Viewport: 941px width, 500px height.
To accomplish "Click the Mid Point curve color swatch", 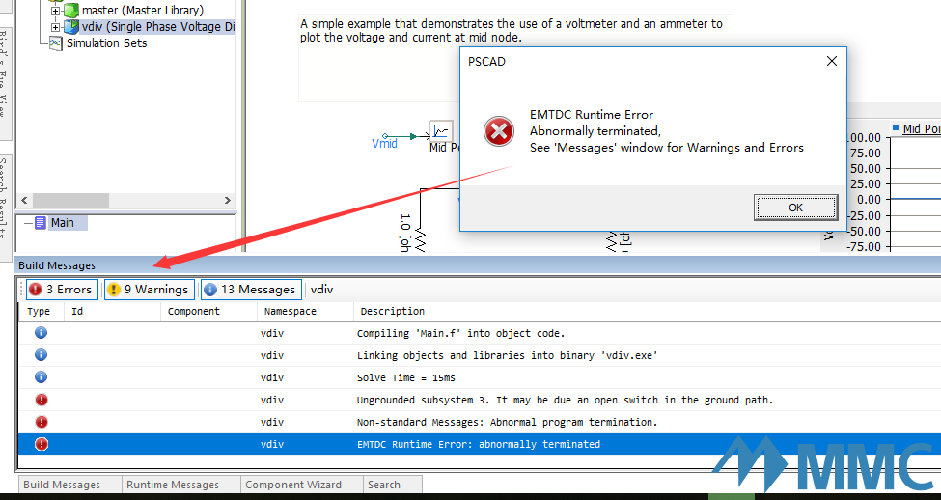I will pos(896,128).
